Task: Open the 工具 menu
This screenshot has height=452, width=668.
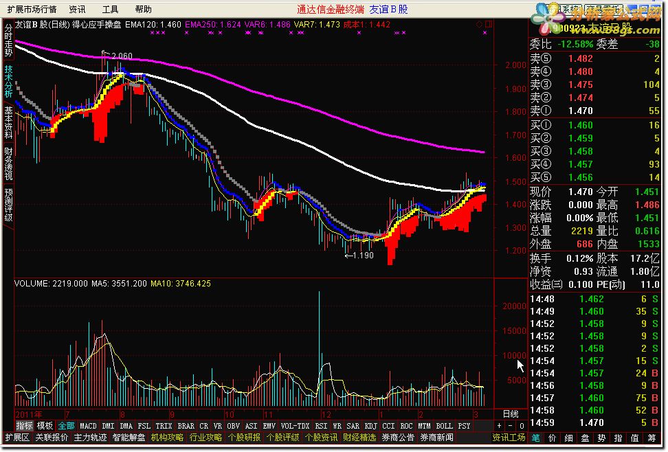Action: (x=111, y=9)
